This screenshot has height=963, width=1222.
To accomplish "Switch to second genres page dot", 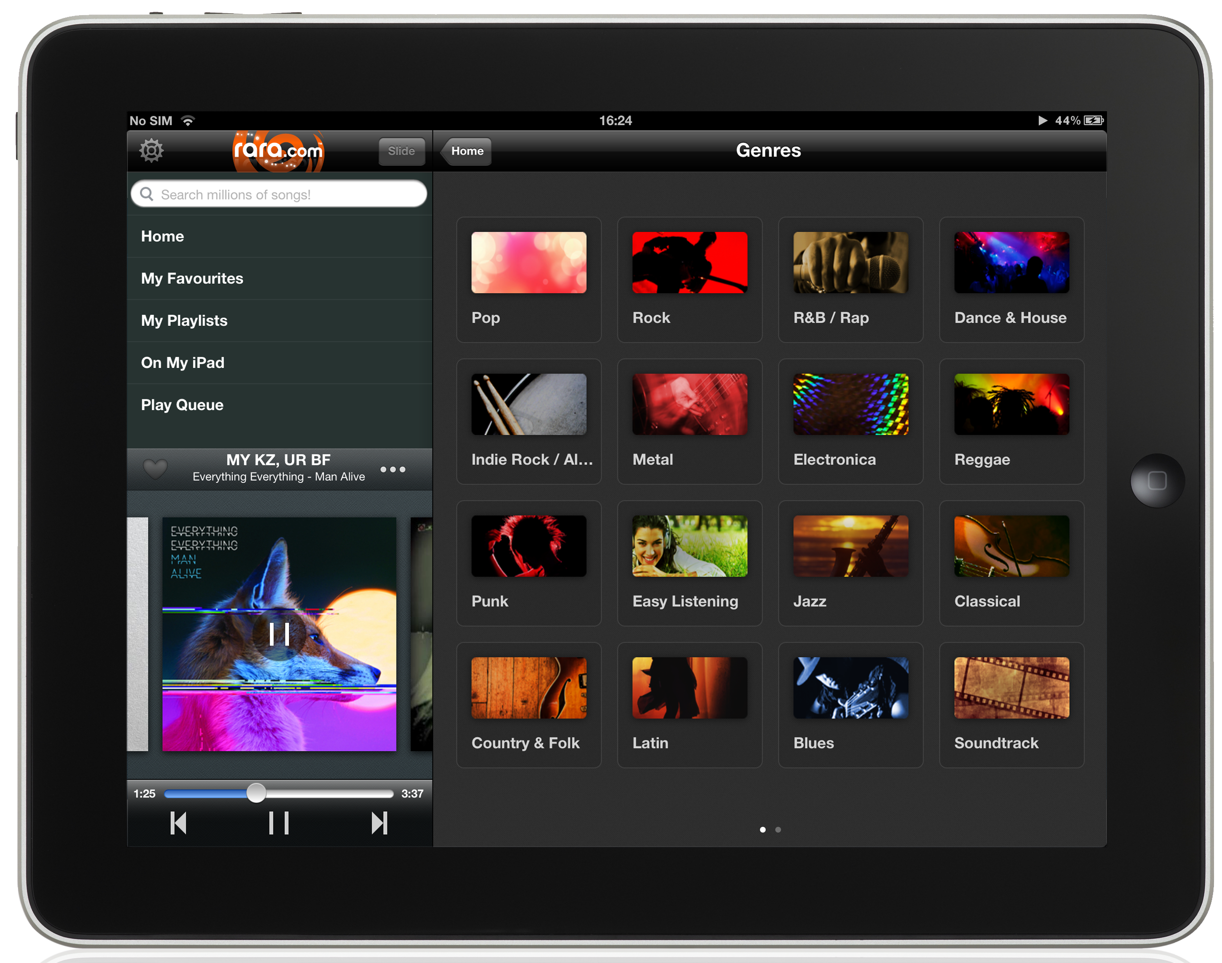I will click(x=778, y=829).
